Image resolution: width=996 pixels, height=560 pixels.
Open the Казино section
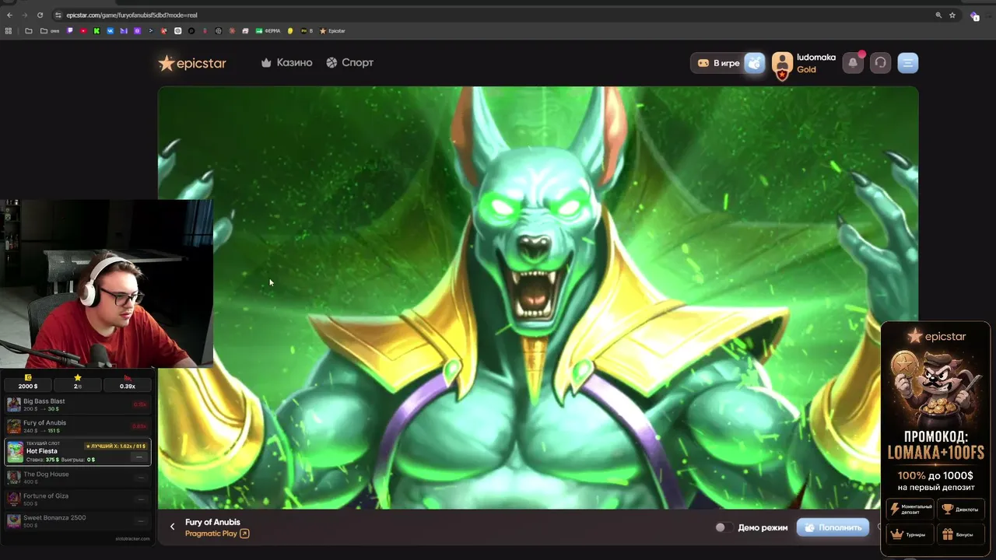coord(287,62)
